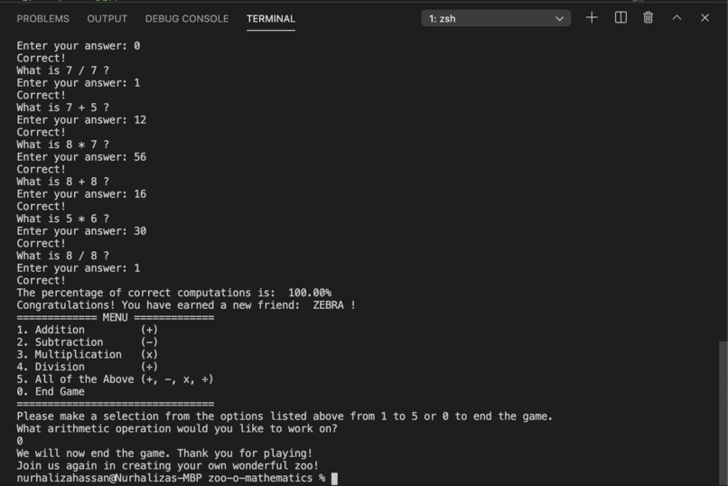The image size is (728, 486).
Task: Click the MENU header line
Action: (x=115, y=317)
